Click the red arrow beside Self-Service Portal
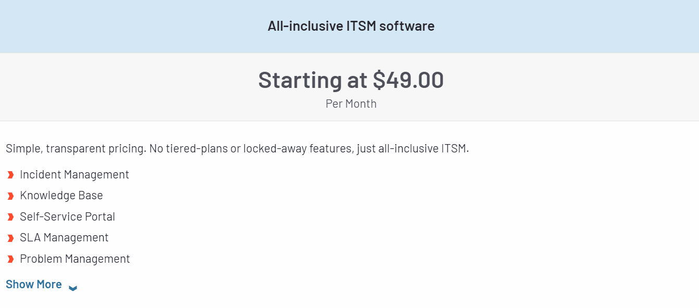Viewport: 699px width, 308px height. [x=10, y=217]
